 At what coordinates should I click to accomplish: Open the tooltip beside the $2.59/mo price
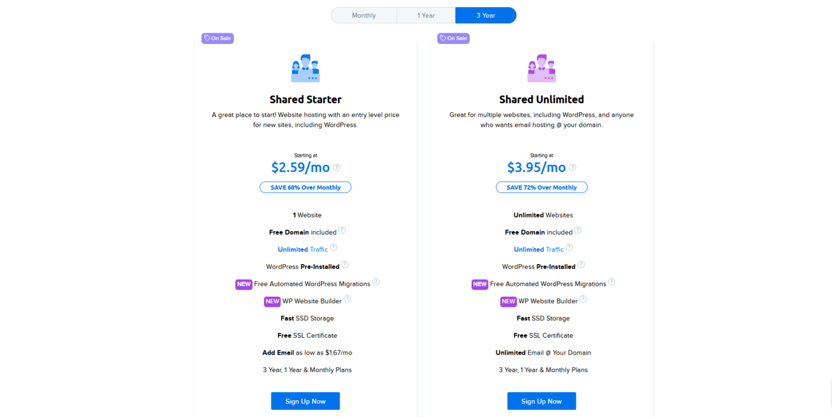click(336, 168)
